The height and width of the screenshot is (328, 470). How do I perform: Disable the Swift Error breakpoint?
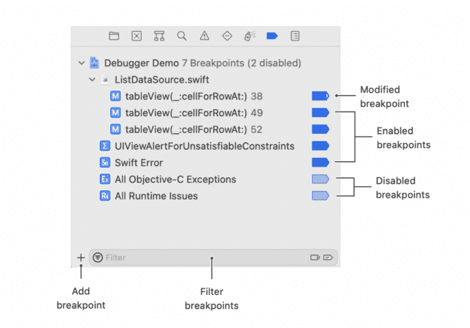pos(320,163)
